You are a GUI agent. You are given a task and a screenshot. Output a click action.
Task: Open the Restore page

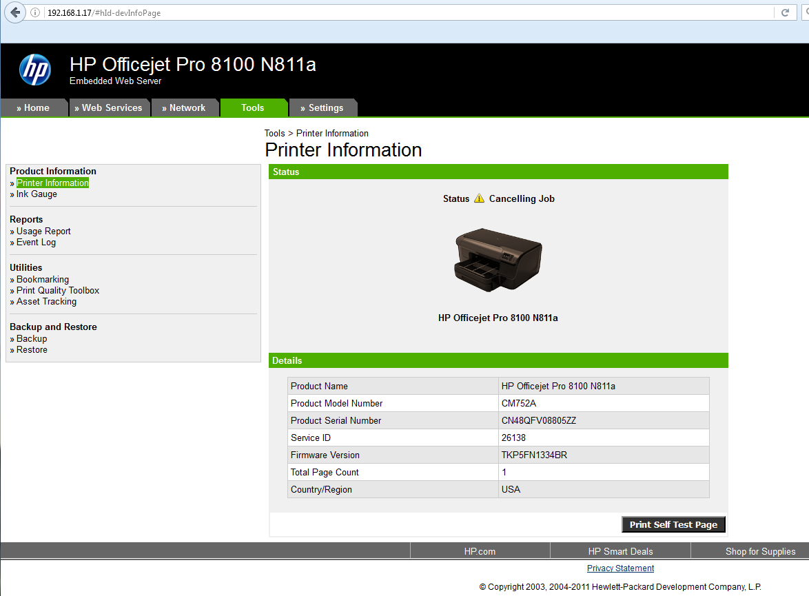point(32,349)
